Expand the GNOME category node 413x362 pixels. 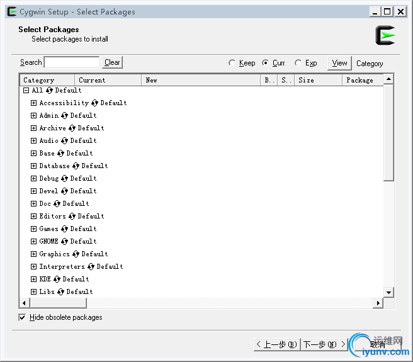tap(33, 242)
